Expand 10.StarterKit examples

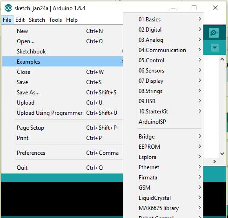(163, 112)
